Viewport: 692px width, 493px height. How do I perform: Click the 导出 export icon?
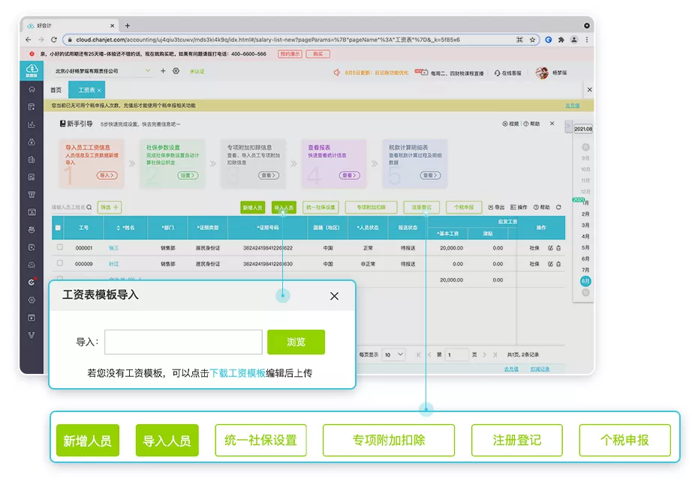coord(492,208)
